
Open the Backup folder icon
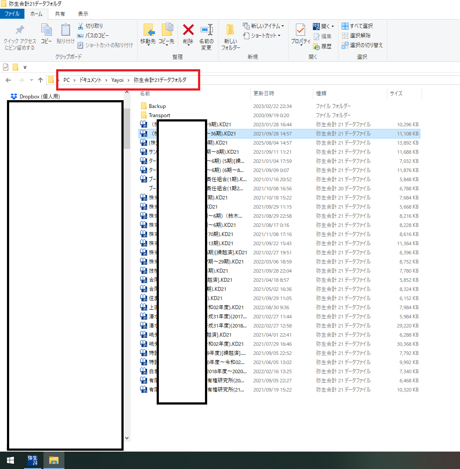pos(144,106)
